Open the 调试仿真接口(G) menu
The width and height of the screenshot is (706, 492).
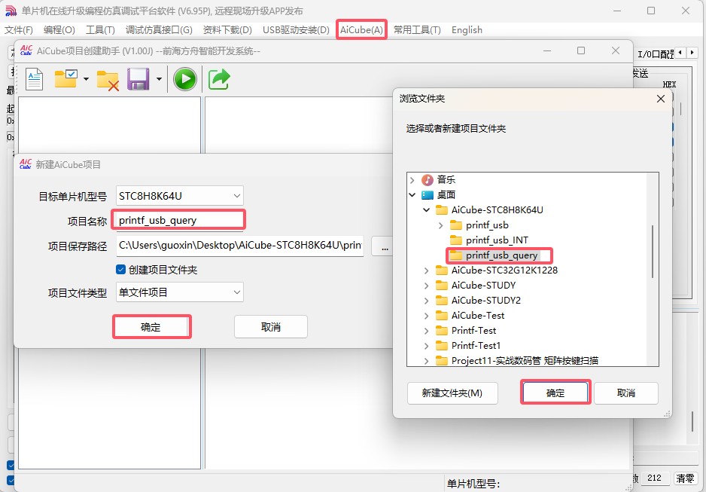pyautogui.click(x=159, y=29)
